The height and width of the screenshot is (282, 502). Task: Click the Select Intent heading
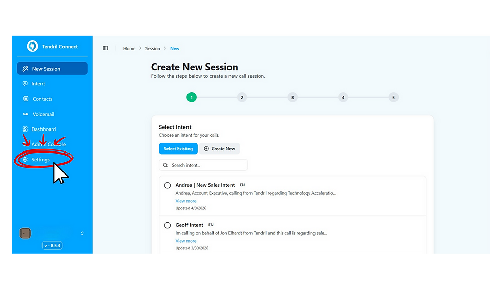tap(175, 127)
